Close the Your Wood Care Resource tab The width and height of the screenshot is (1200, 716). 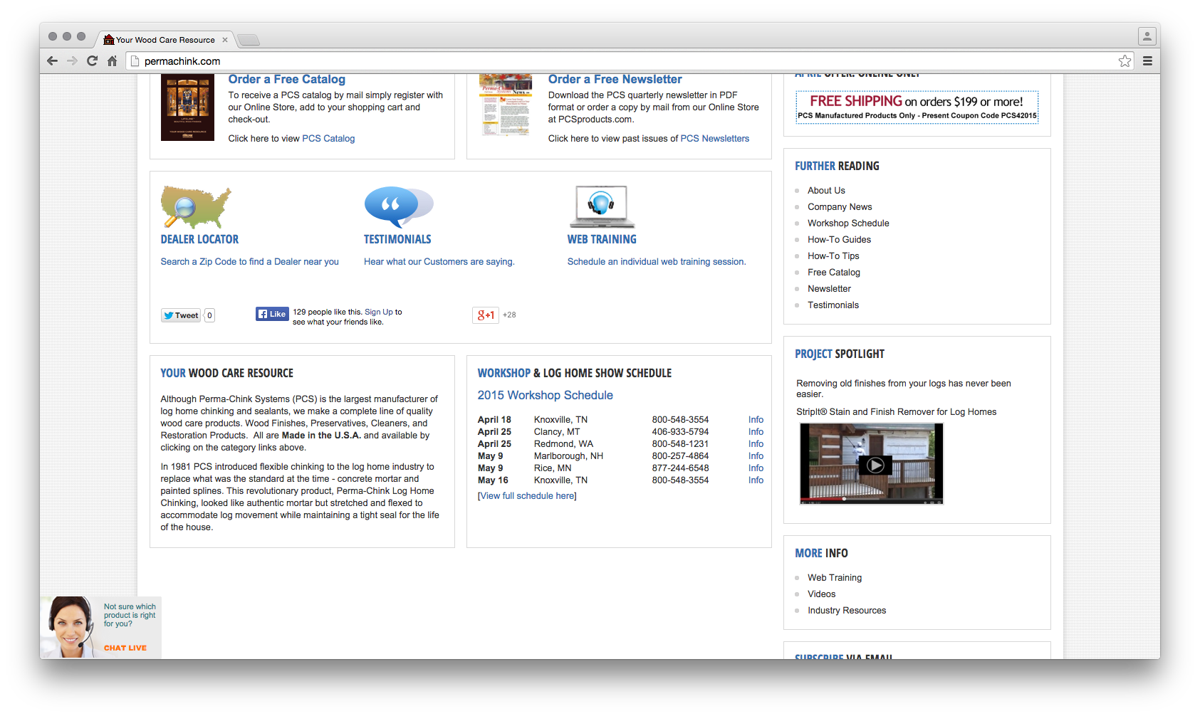pos(225,40)
